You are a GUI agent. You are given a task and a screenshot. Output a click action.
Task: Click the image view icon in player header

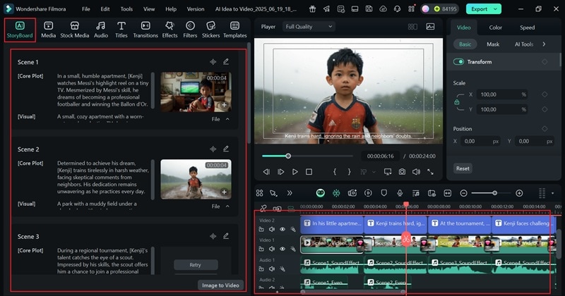coord(430,27)
